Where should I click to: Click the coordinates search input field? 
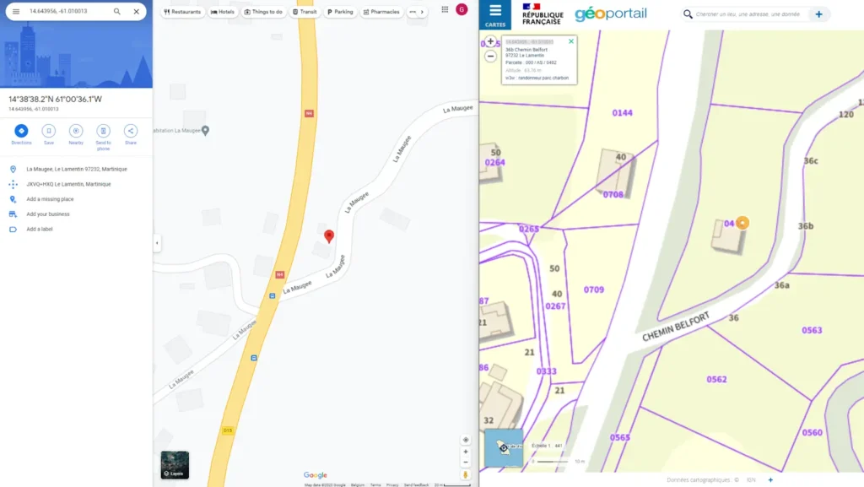pos(59,13)
